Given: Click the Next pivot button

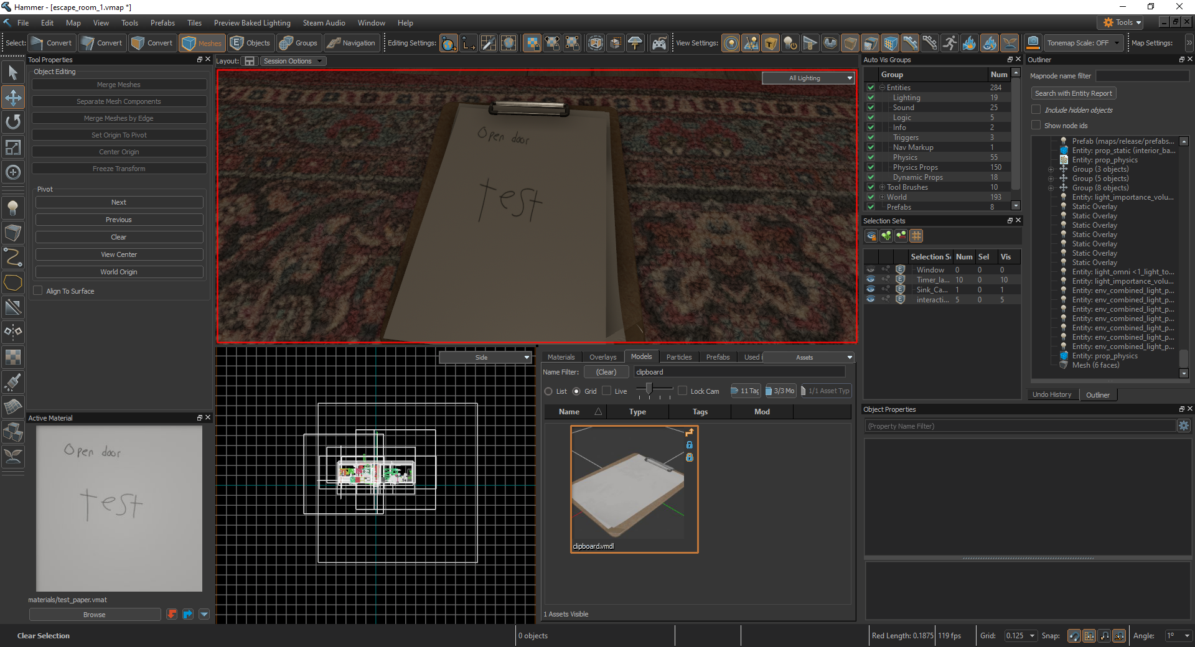Looking at the screenshot, I should pos(119,202).
